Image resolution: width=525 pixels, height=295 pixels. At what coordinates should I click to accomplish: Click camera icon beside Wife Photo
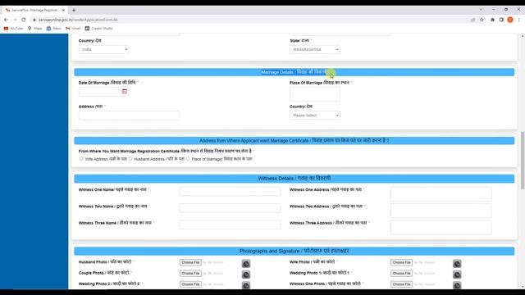[457, 264]
